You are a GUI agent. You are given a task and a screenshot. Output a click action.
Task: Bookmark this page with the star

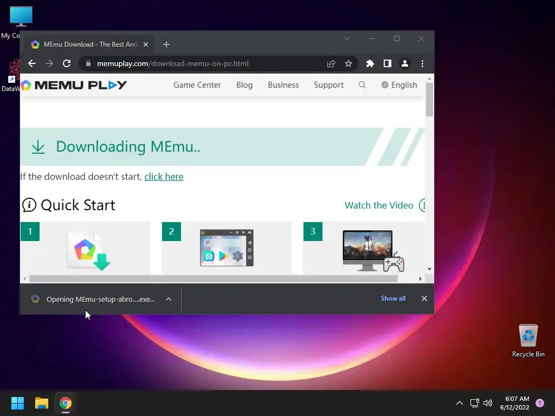pos(349,64)
